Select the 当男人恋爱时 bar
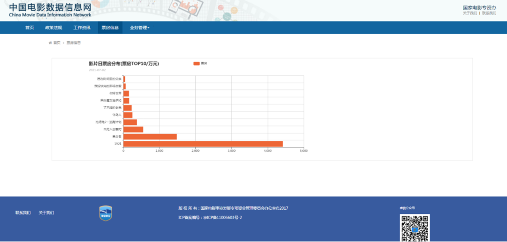This screenshot has height=242, width=507. pyautogui.click(x=133, y=129)
